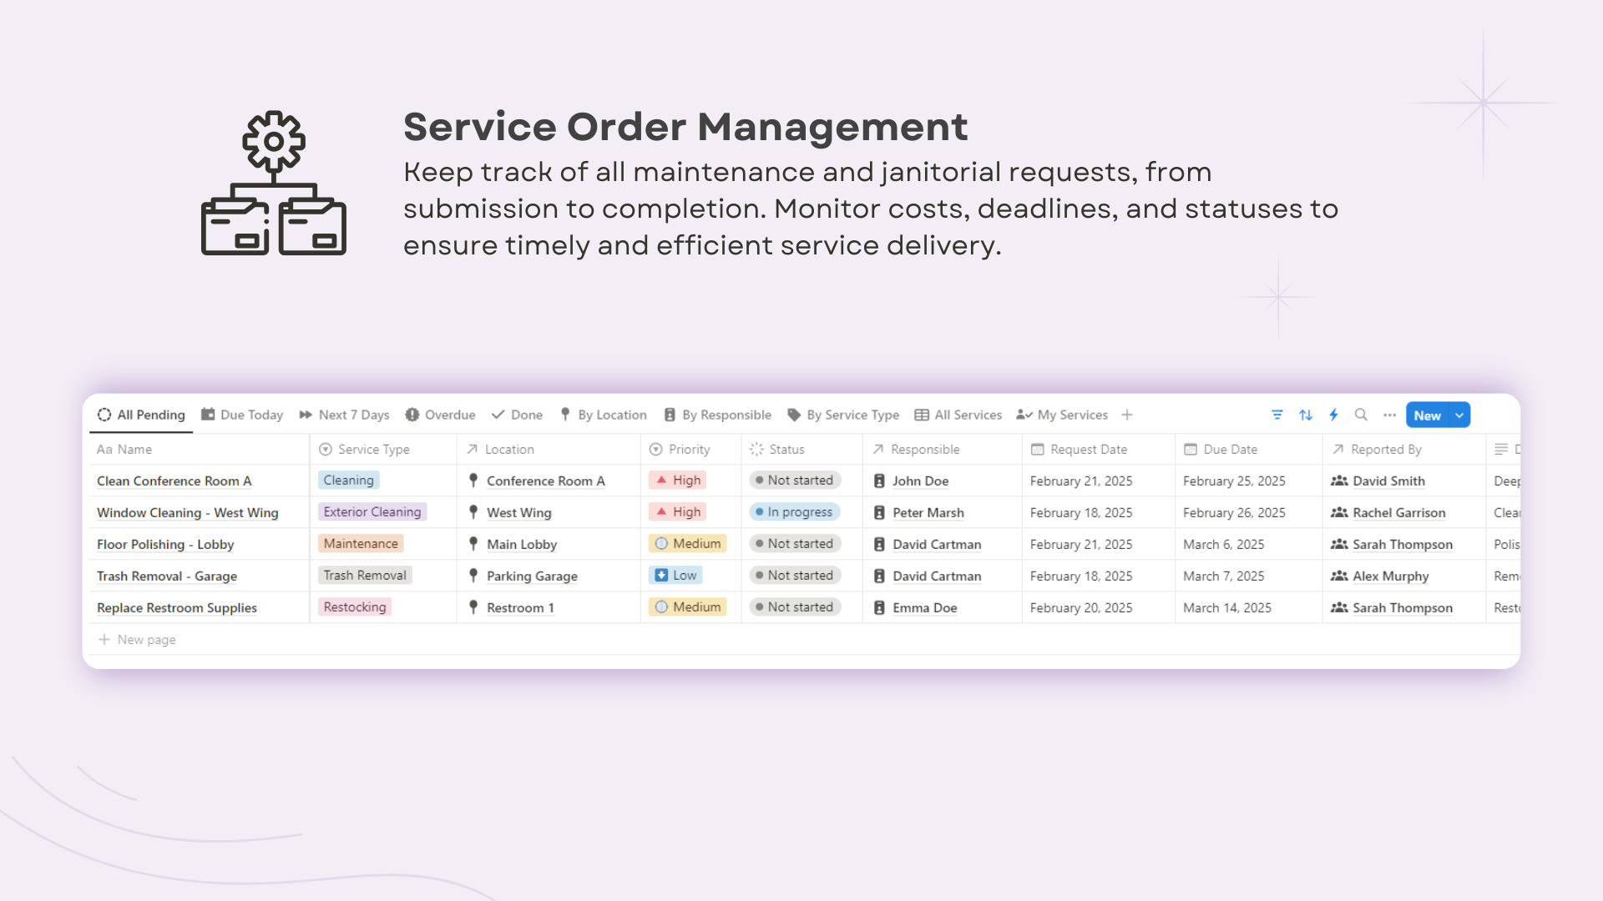This screenshot has height=901, width=1603.
Task: Click the pin icon beside West Wing
Action: point(473,512)
